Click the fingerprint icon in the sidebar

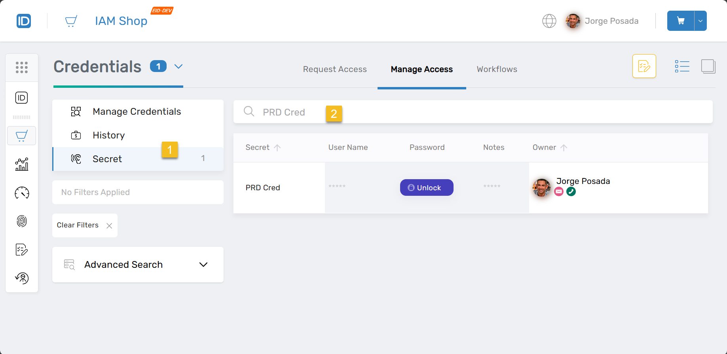22,221
